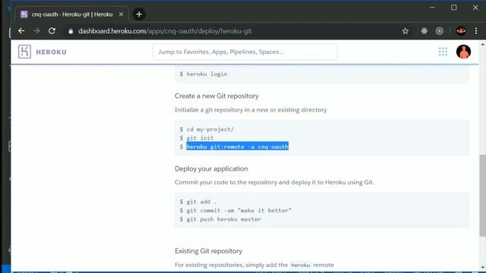Close the cnq-oauth Heroku tab
This screenshot has width=486, height=273.
(x=121, y=14)
